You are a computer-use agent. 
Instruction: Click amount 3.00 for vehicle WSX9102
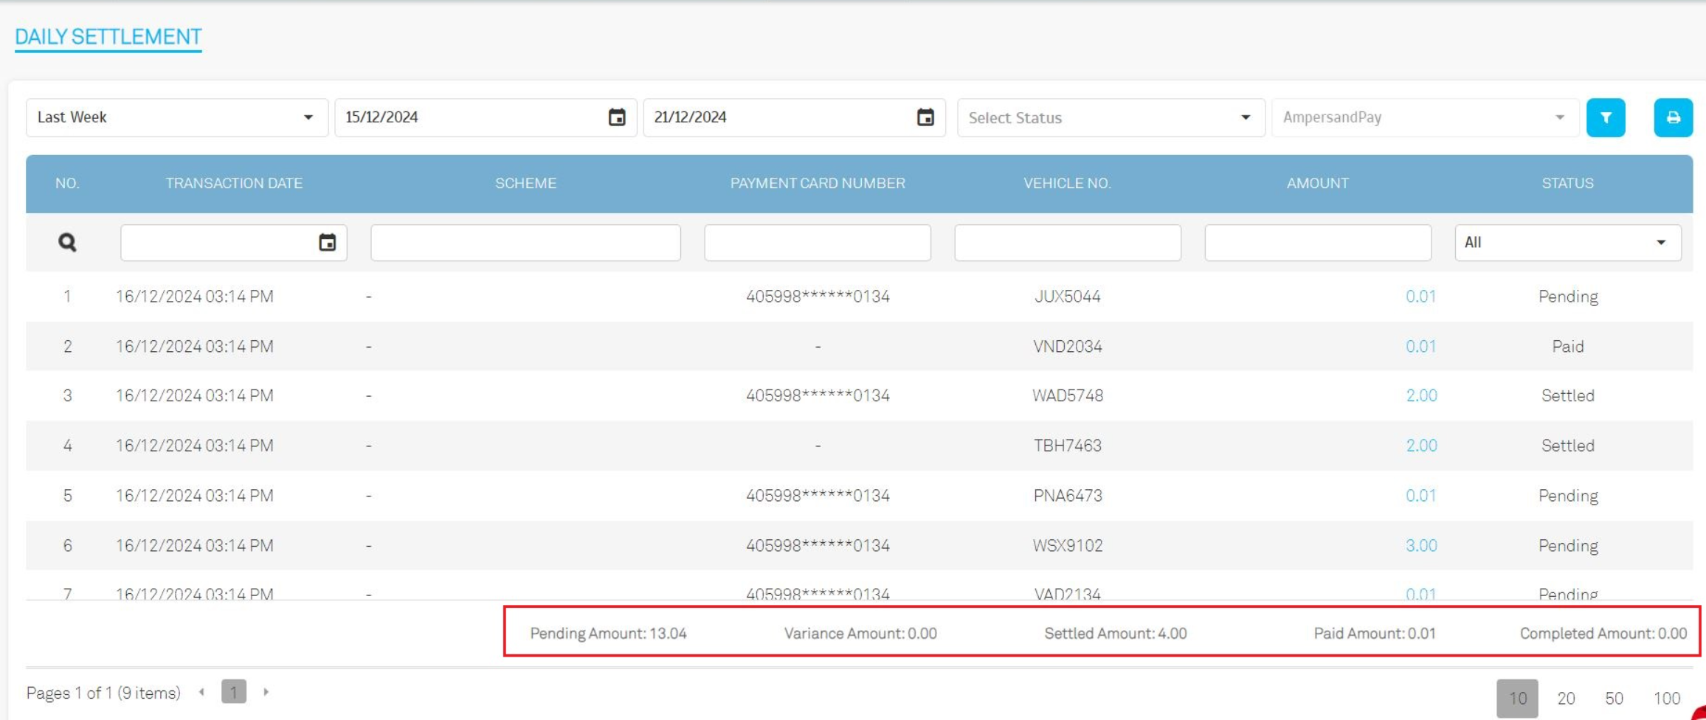coord(1420,546)
